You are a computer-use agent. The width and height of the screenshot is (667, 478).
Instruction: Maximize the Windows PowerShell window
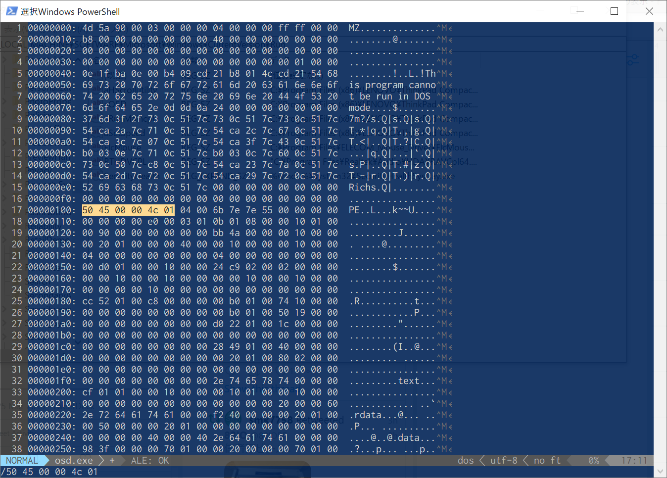[614, 11]
